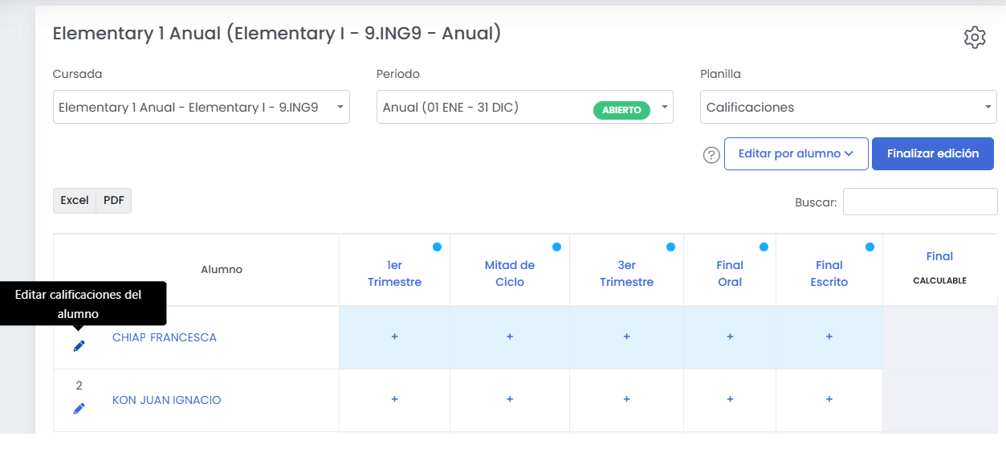Viewport: 1006px width, 461px height.
Task: Open the Planilla Calificaciones dropdown
Action: (x=849, y=107)
